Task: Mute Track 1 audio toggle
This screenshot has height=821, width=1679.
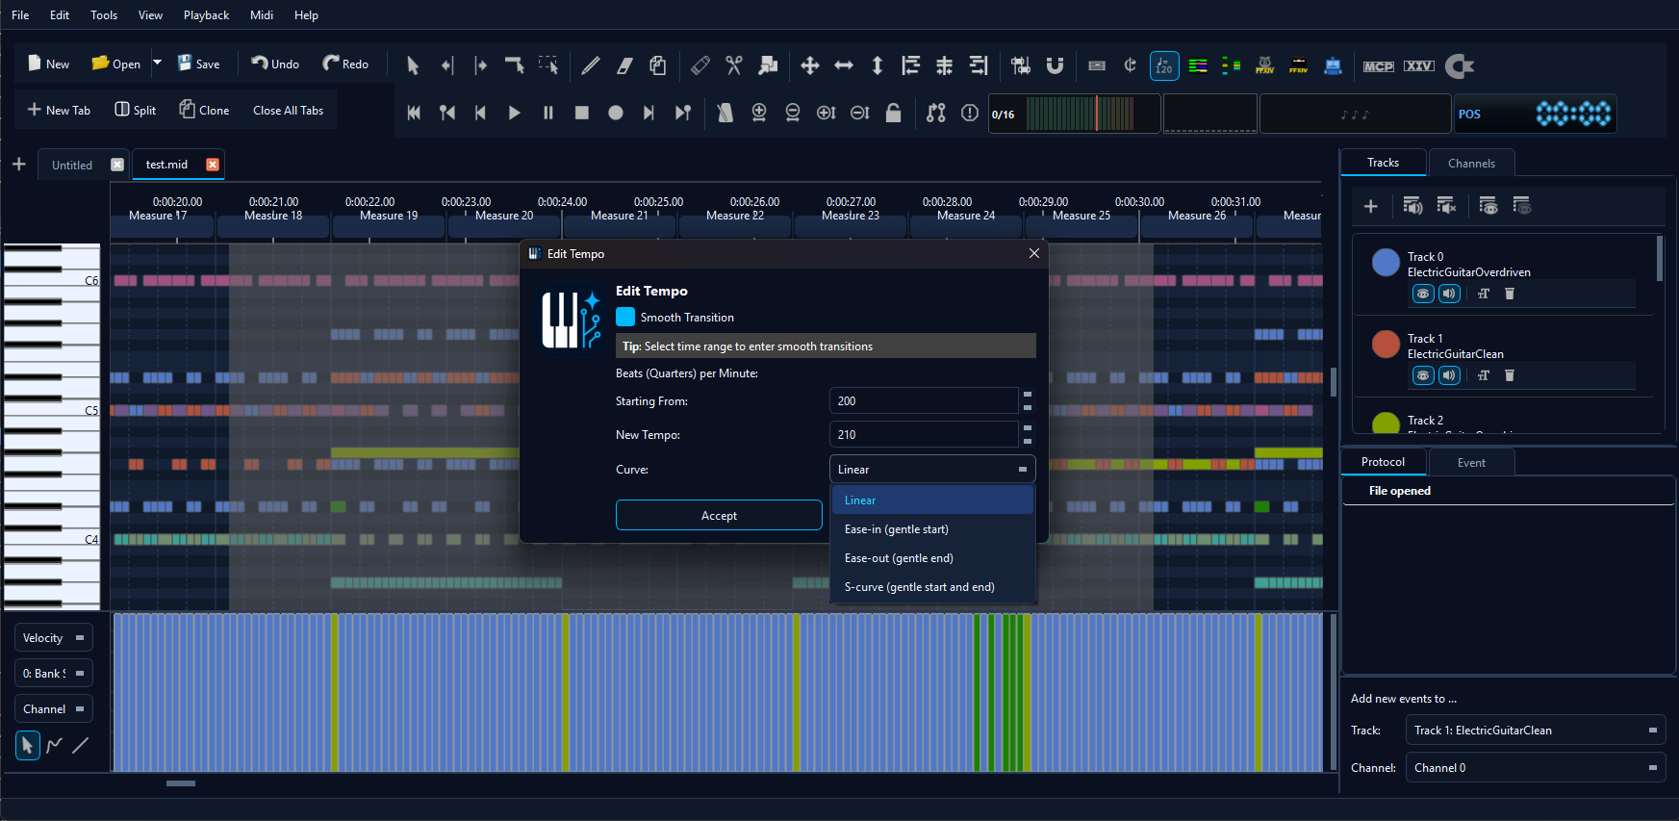Action: click(x=1449, y=375)
